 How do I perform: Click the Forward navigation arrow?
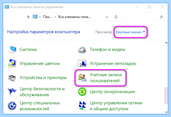click(16, 17)
